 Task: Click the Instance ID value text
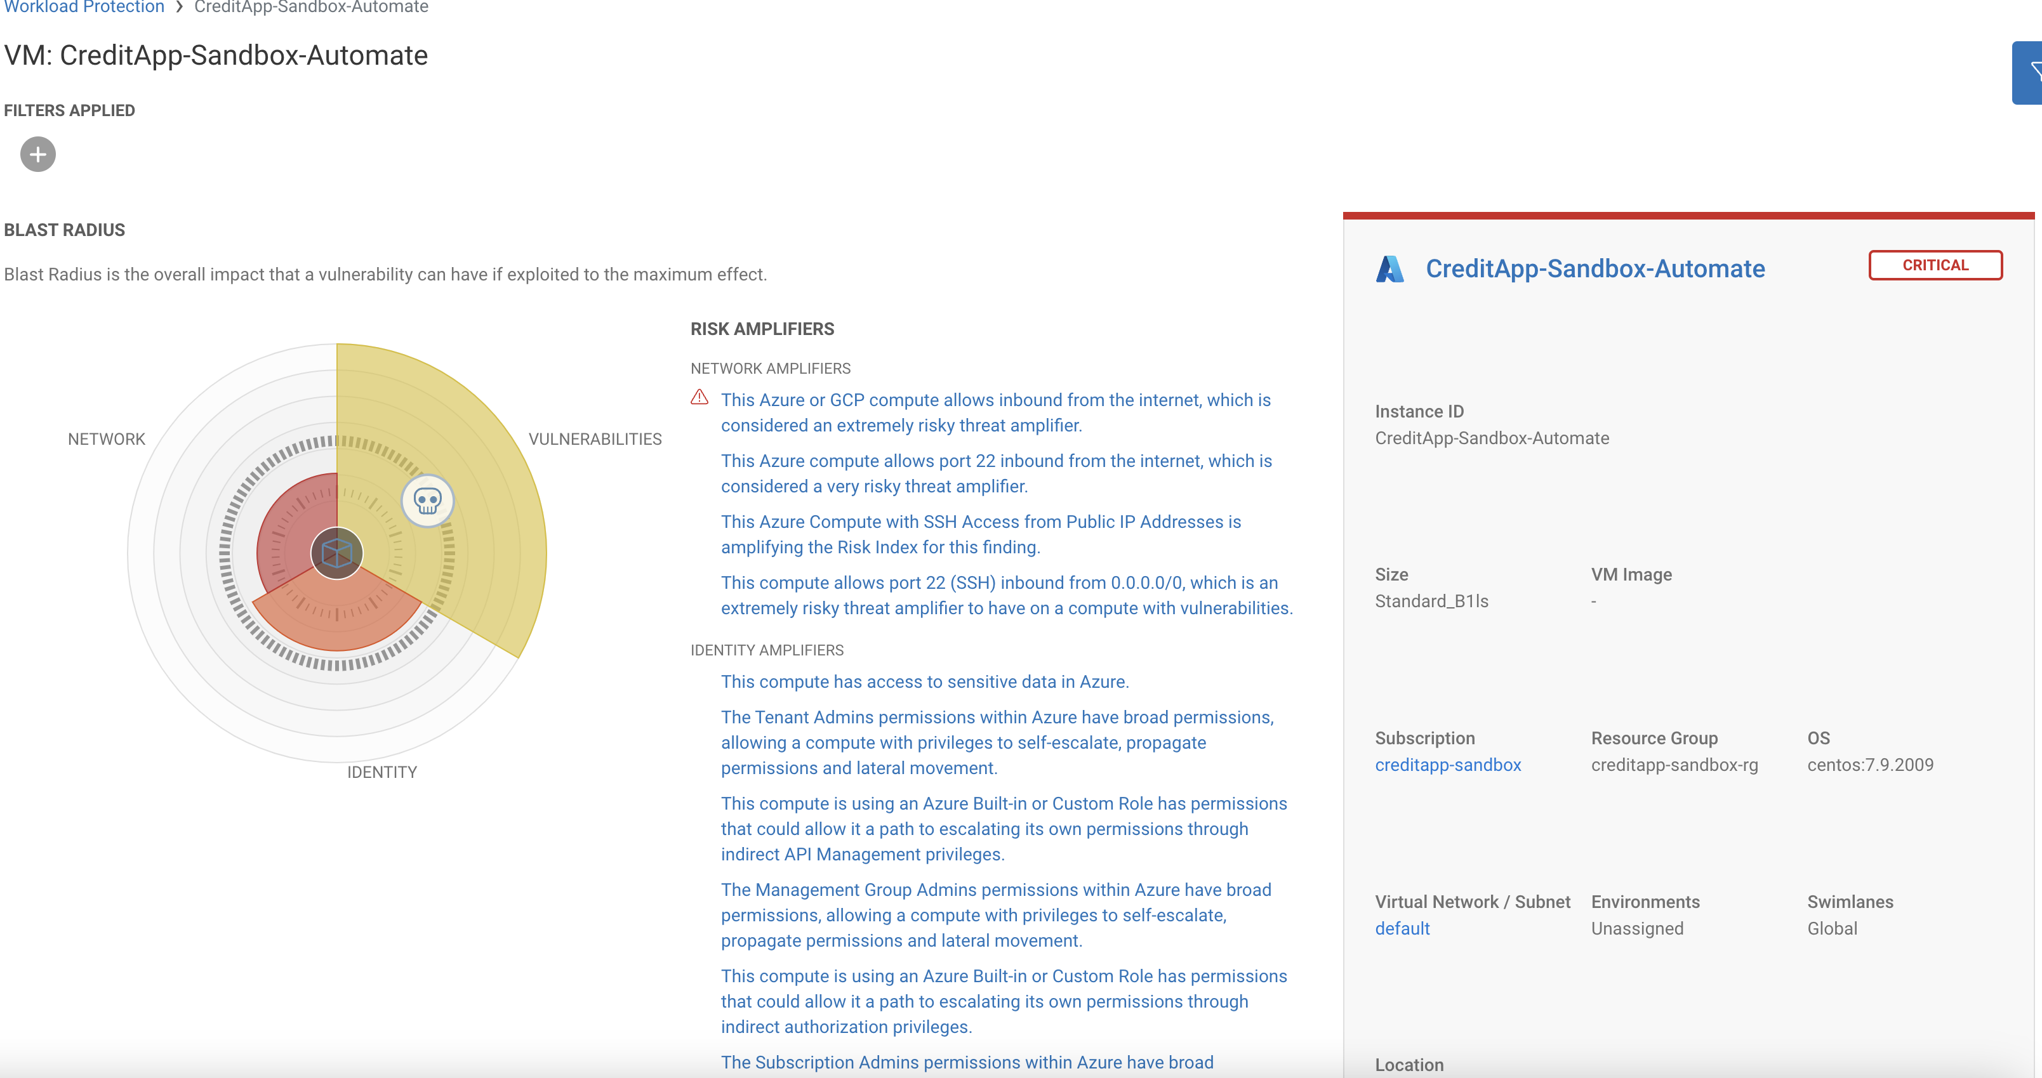pyautogui.click(x=1491, y=438)
